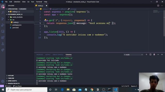This screenshot has width=165, height=92.
Task: Open the Go menu
Action: pos(28,2)
